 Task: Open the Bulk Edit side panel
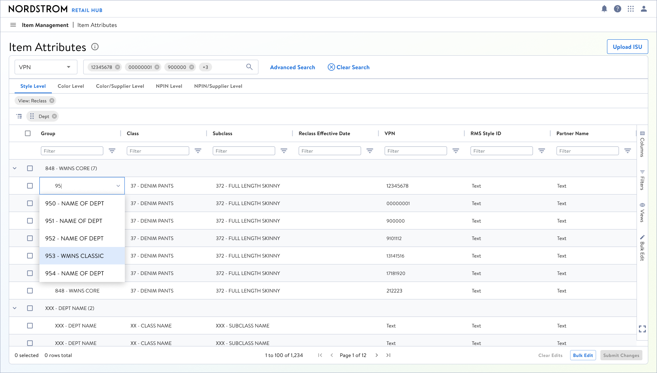click(642, 248)
